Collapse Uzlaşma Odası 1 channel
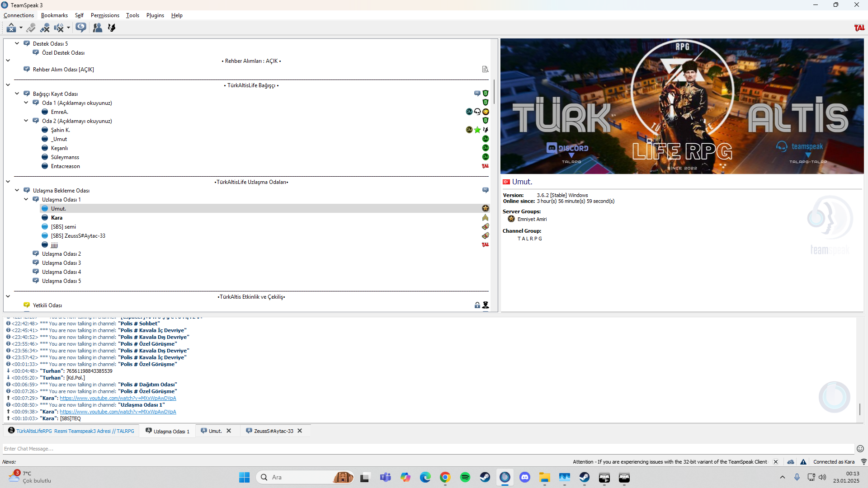Screen dimensions: 868x488 click(x=26, y=199)
